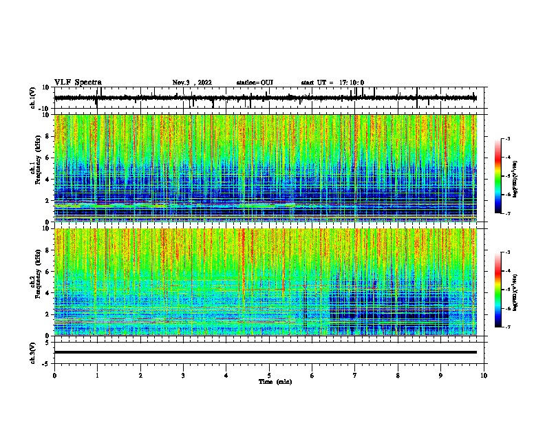This screenshot has height=421, width=545.
Task: Click the "5" tick on ch.3(V) axis
Action: click(x=47, y=343)
